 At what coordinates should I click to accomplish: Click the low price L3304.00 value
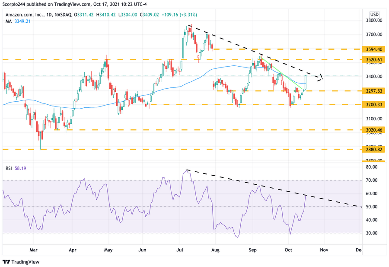[128, 15]
